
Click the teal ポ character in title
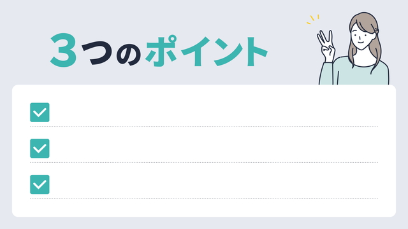(x=161, y=51)
